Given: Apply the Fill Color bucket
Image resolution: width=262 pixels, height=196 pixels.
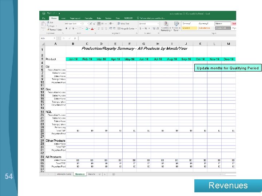Looking at the screenshot, I should 87,29.
